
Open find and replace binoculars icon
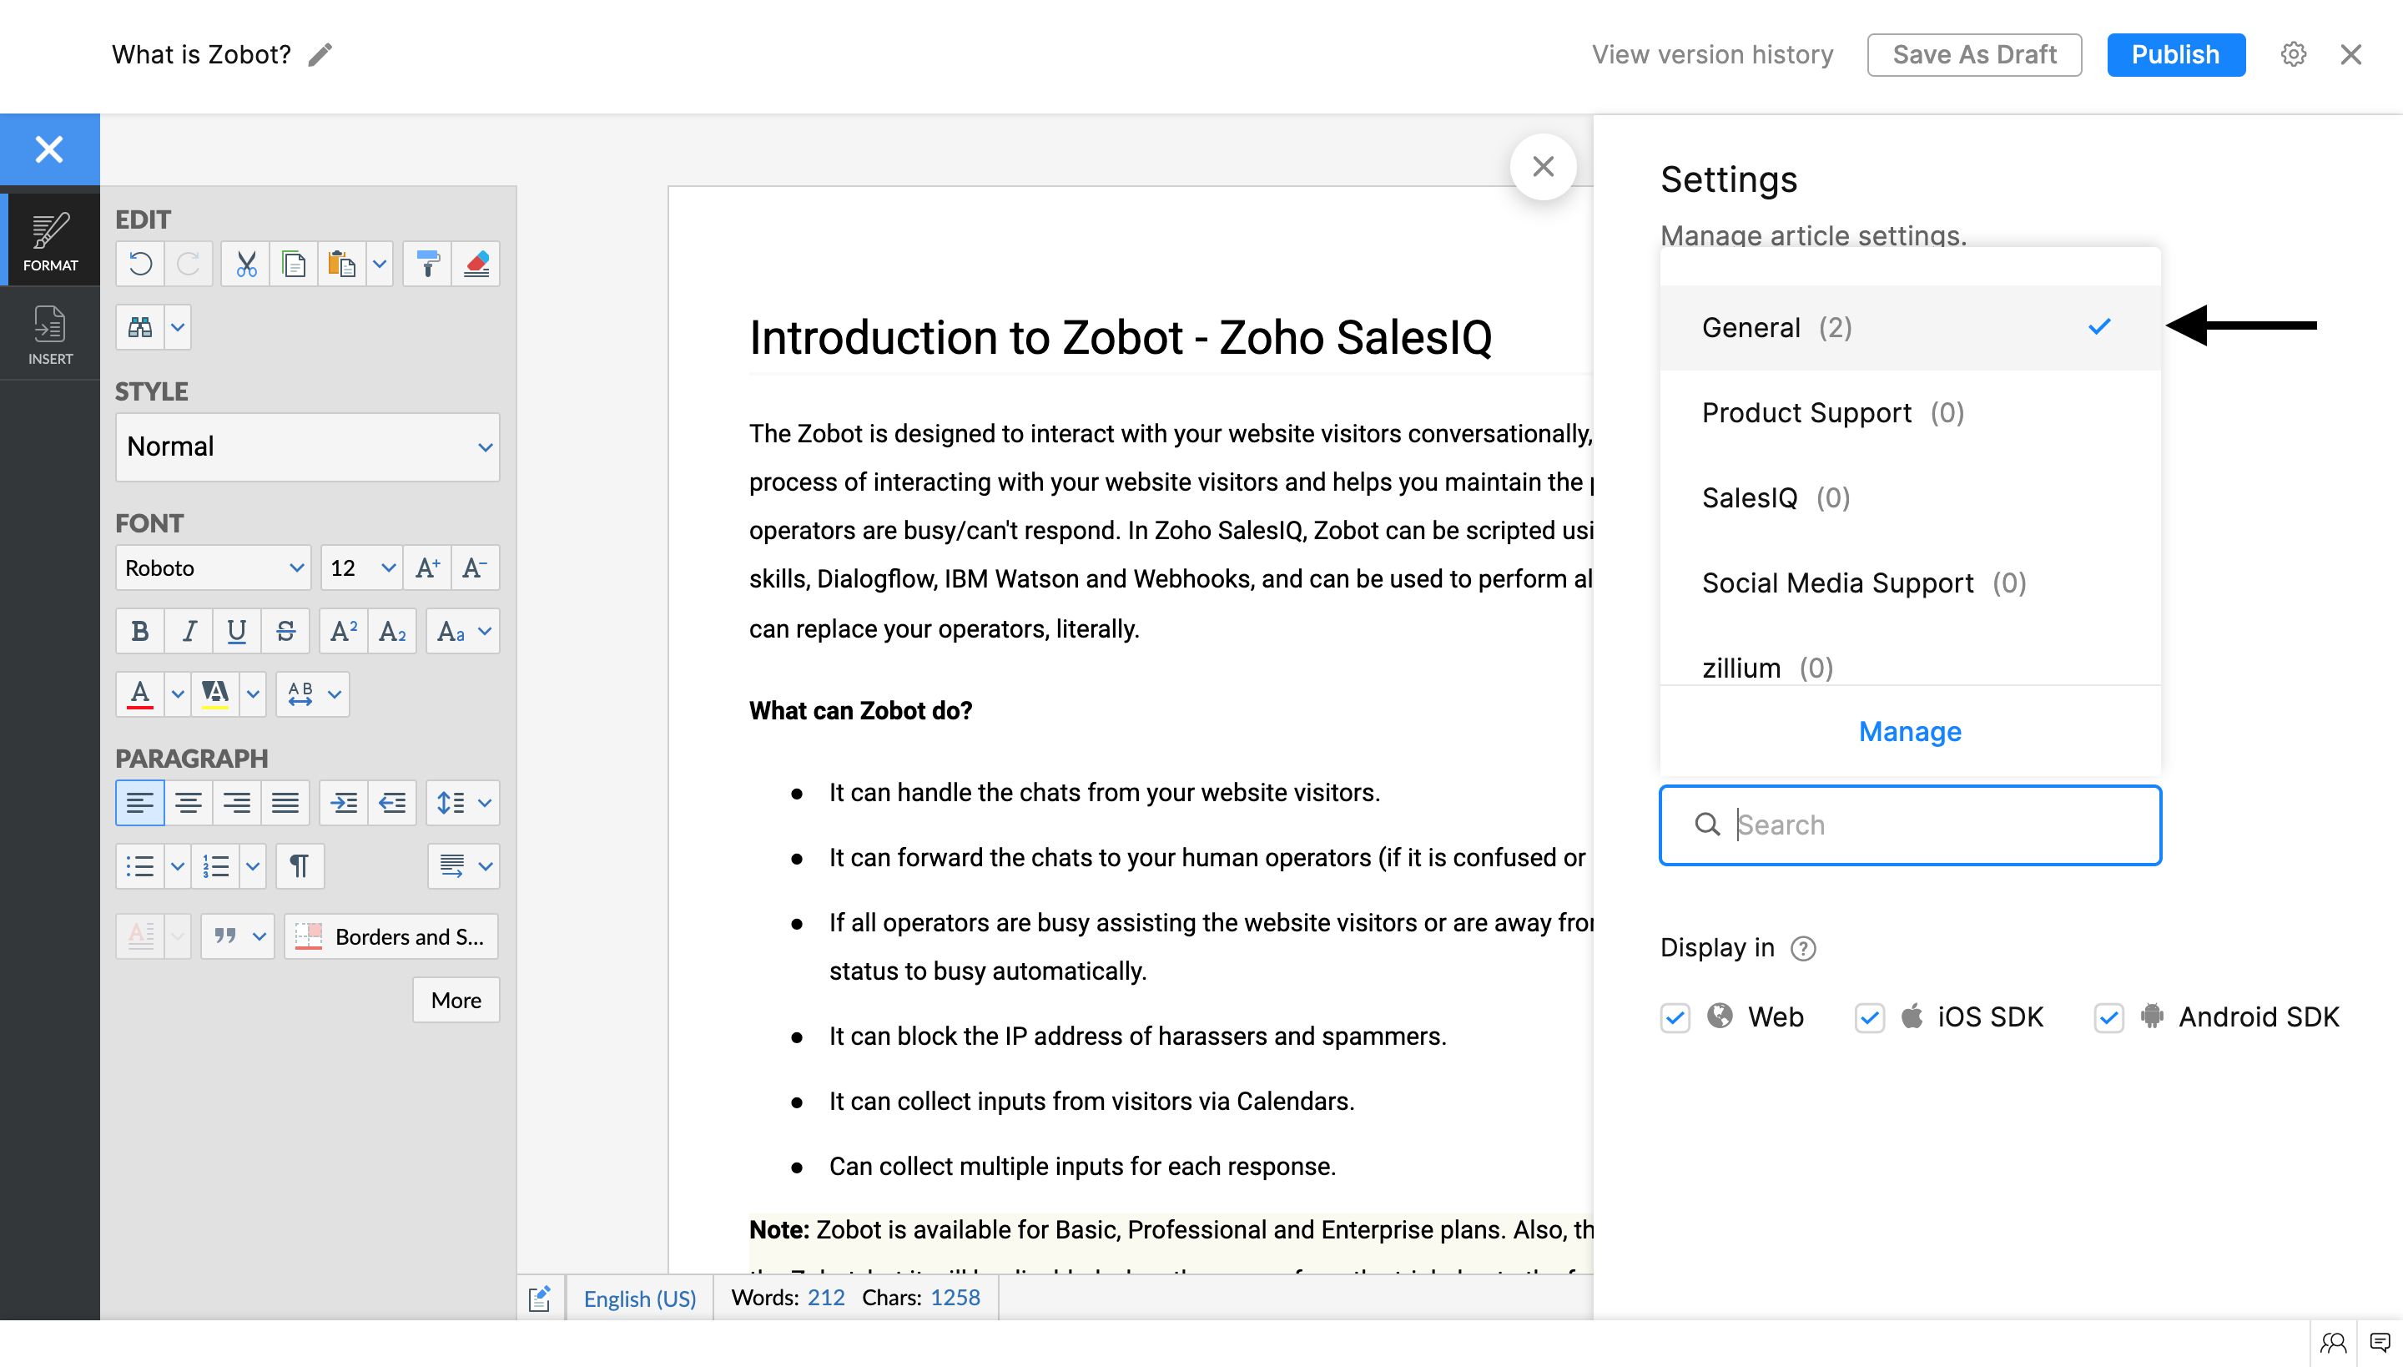140,327
